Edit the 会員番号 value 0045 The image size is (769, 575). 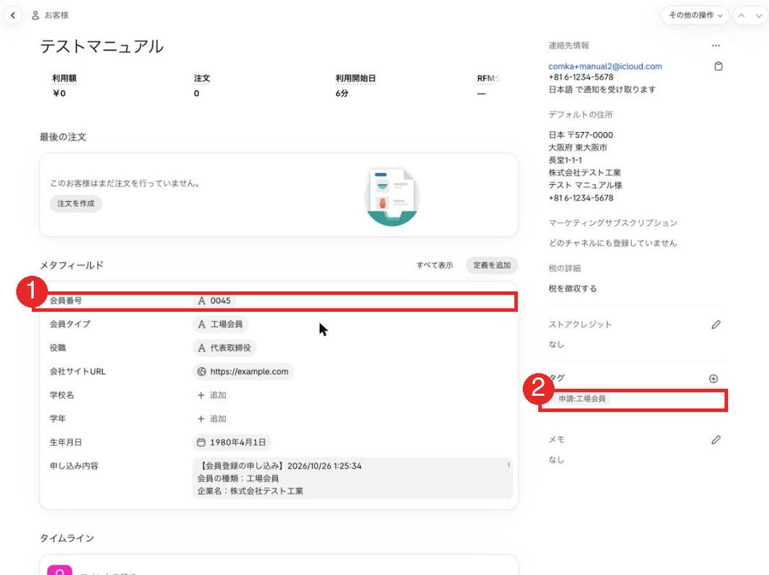click(214, 301)
